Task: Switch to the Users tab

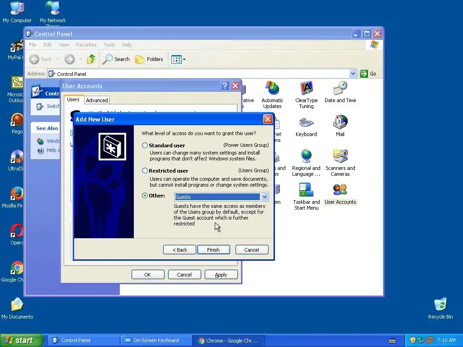Action: point(73,99)
